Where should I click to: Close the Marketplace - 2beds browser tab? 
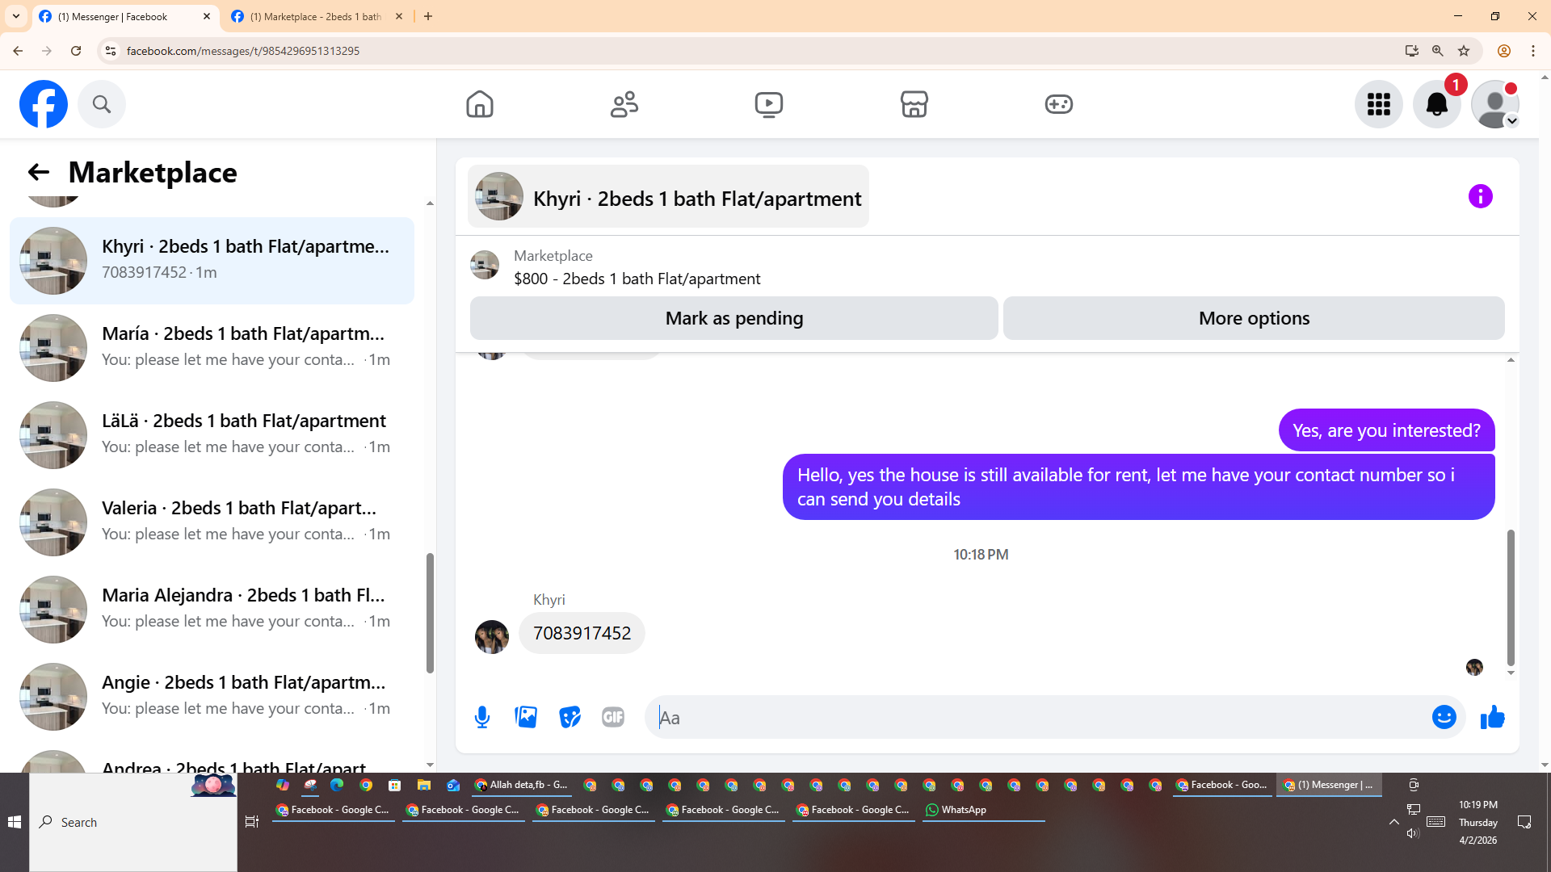pyautogui.click(x=399, y=16)
